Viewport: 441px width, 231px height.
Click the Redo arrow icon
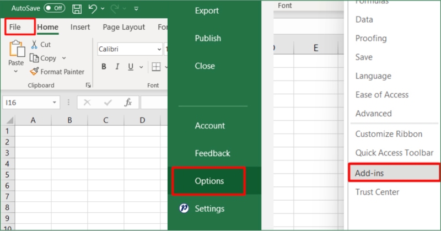coord(115,9)
